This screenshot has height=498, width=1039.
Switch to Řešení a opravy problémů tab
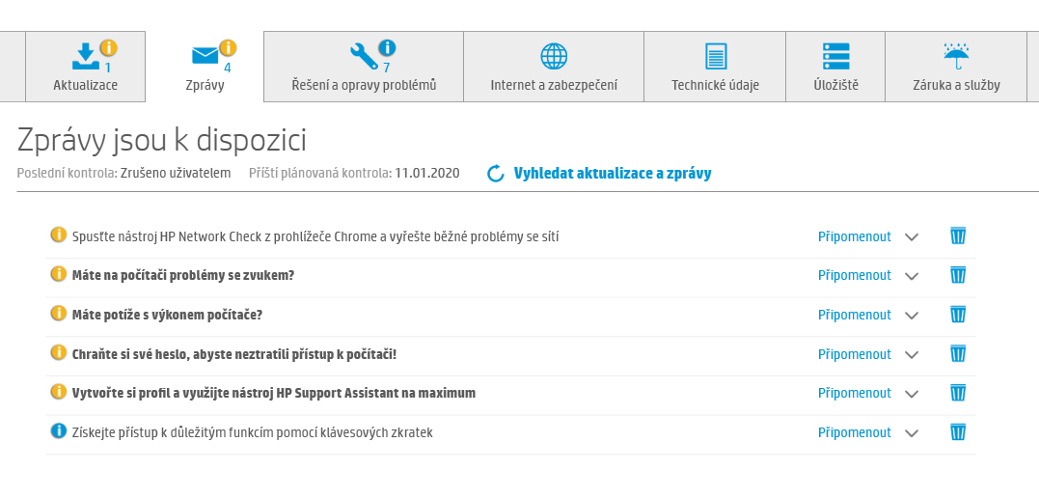[x=364, y=67]
